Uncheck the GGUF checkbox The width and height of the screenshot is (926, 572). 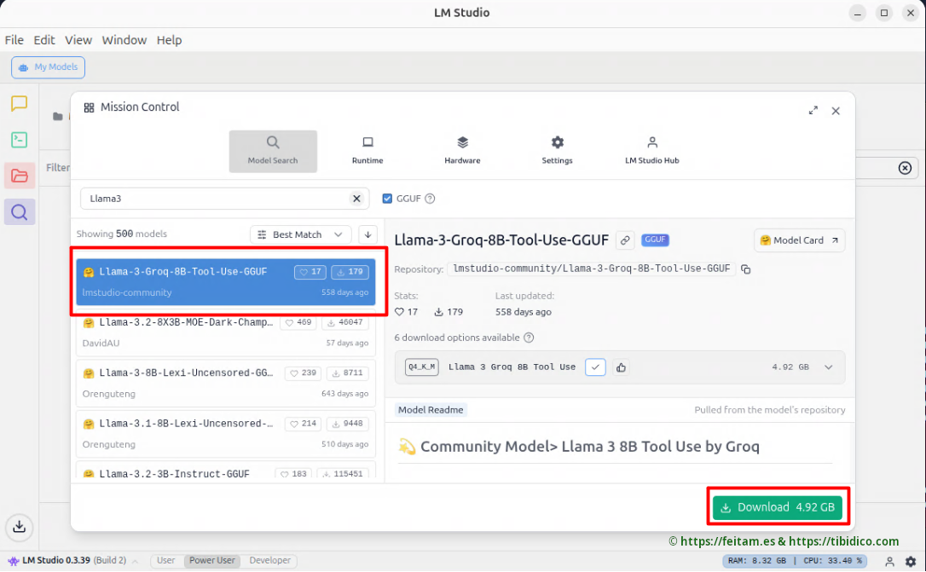pyautogui.click(x=388, y=199)
